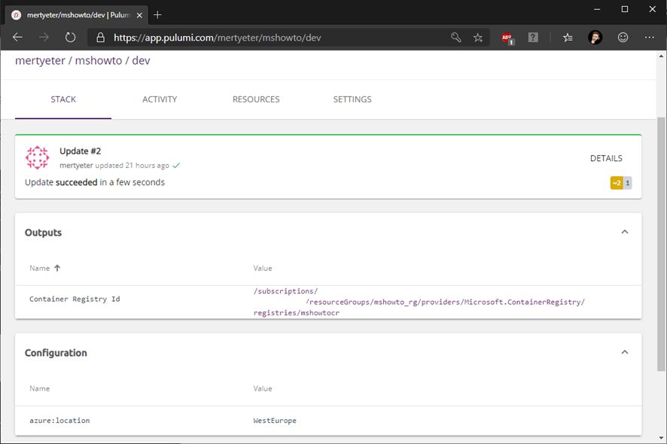Open the SETTINGS tab
Viewport: 667px width, 444px height.
coord(352,99)
